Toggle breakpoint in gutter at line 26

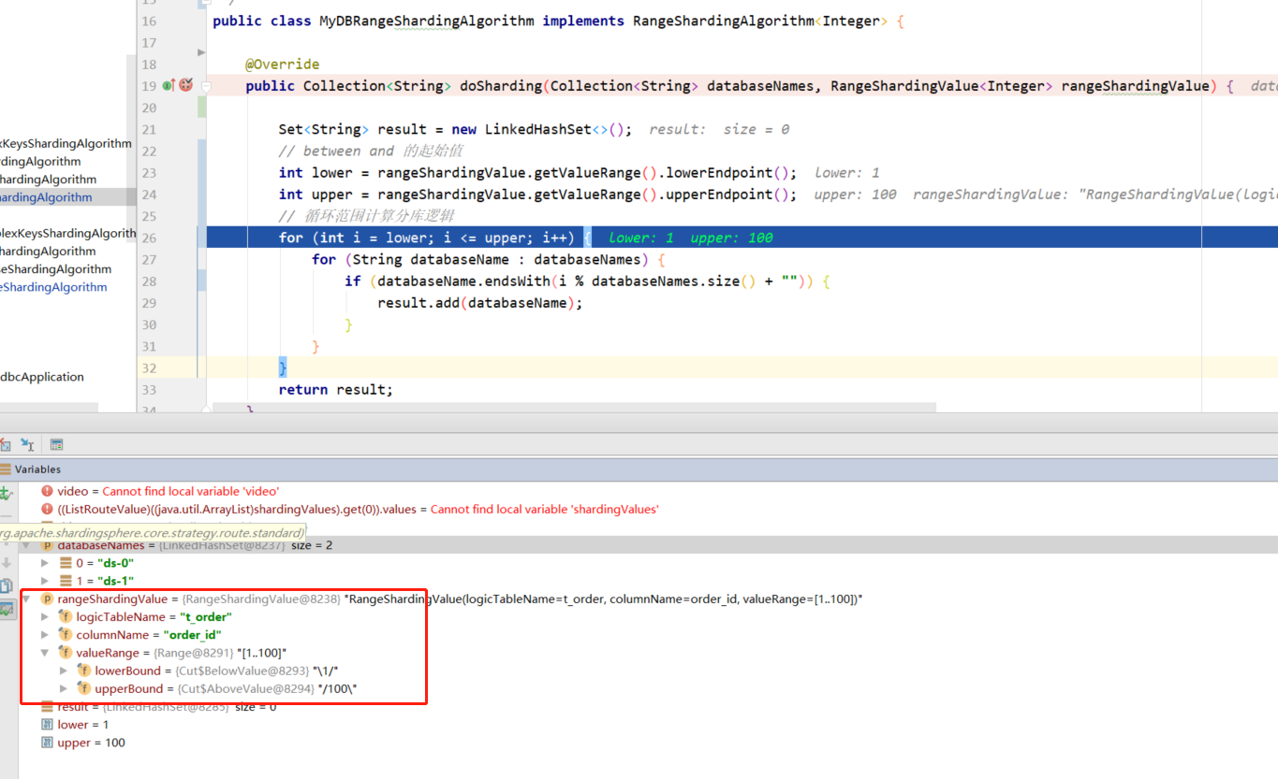point(169,238)
